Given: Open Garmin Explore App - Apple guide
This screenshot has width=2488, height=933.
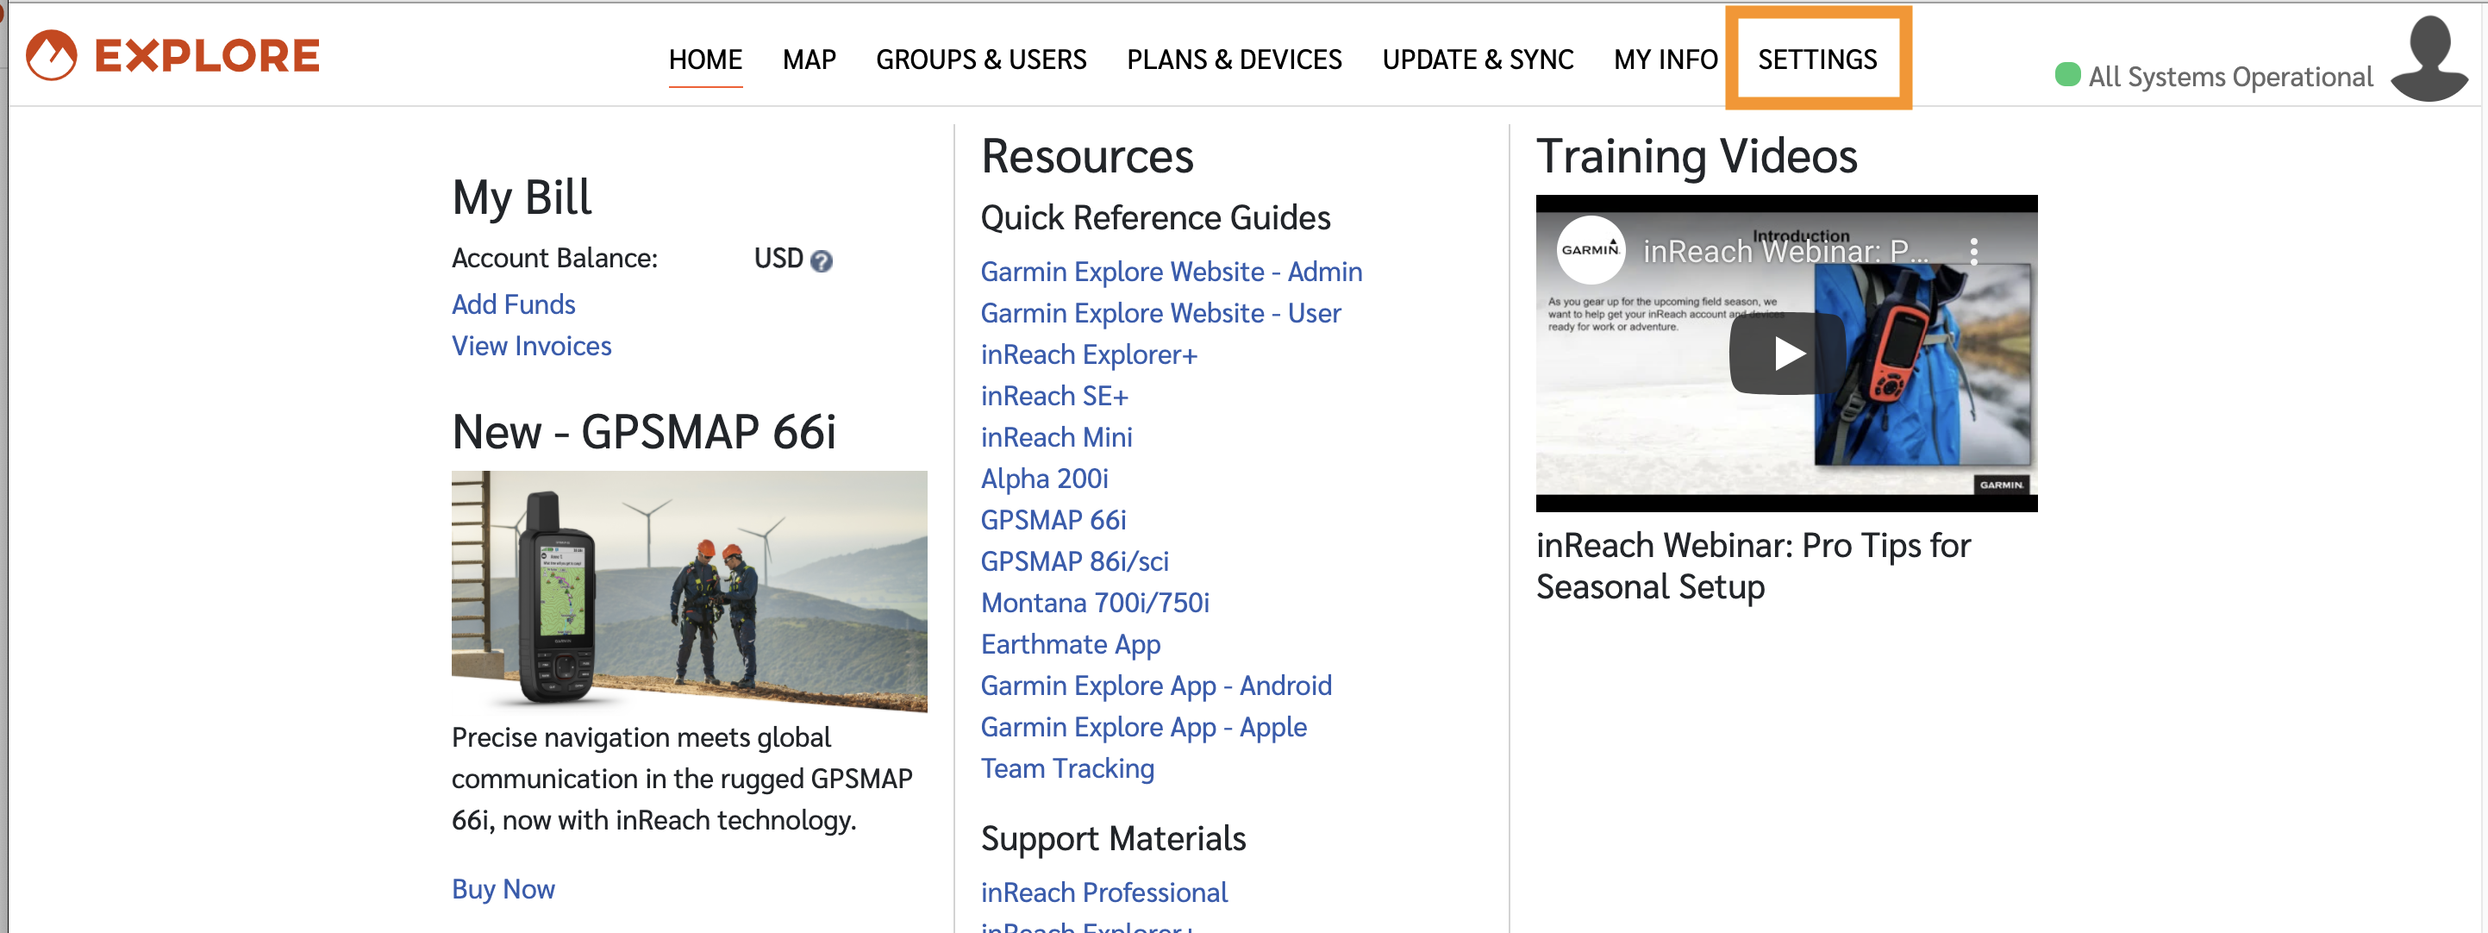Looking at the screenshot, I should click(x=1143, y=727).
